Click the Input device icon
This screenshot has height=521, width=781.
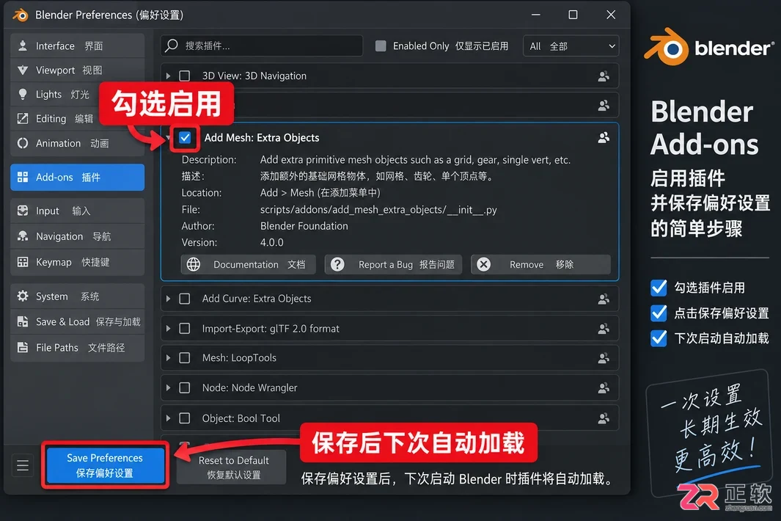click(23, 211)
